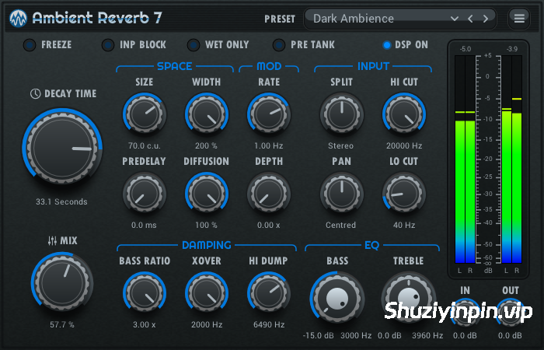Click the PRESET label
Screen dimensions: 544x350
280,19
